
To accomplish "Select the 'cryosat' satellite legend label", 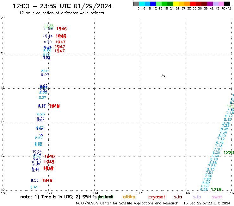I will (157, 197).
